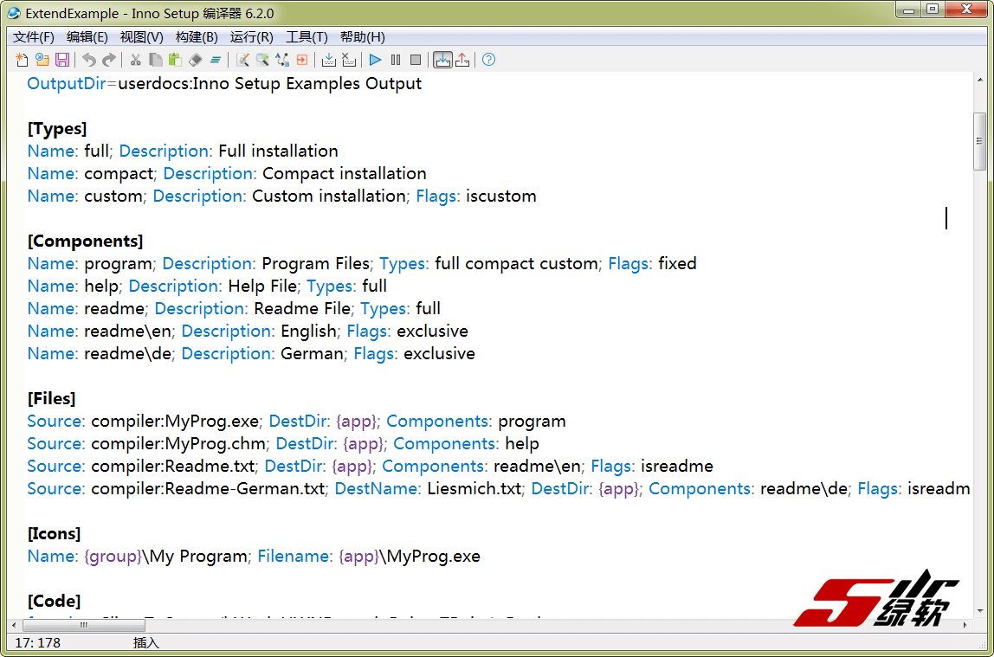Click 'Help File' description text
The width and height of the screenshot is (994, 657).
pyautogui.click(x=262, y=287)
